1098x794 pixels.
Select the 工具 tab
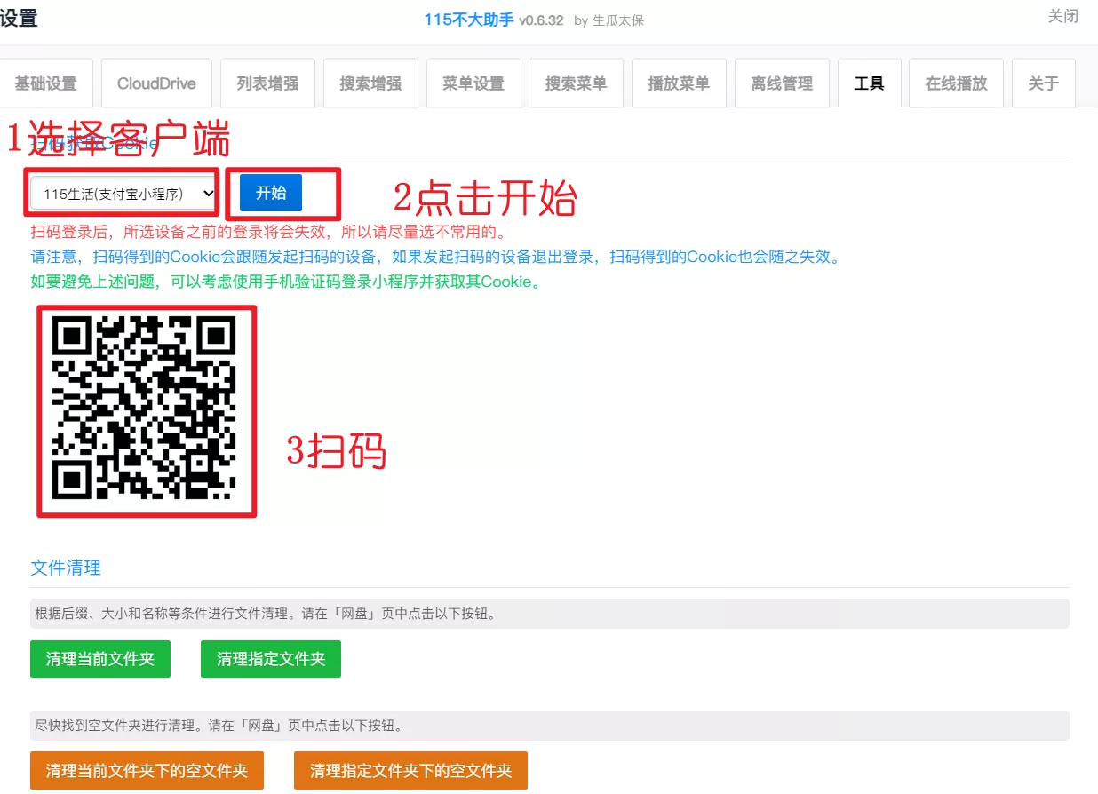pyautogui.click(x=869, y=83)
